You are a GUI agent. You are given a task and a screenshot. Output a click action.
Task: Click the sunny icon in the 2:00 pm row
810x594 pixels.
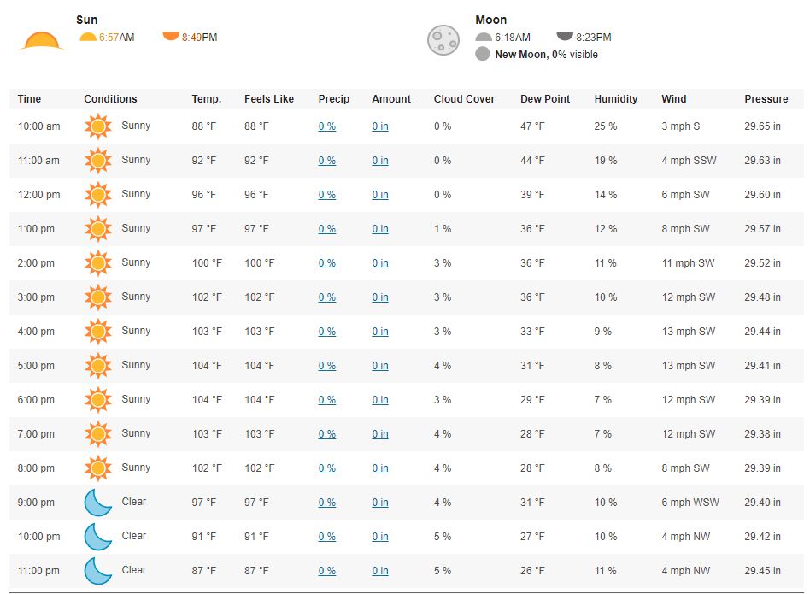tap(98, 263)
